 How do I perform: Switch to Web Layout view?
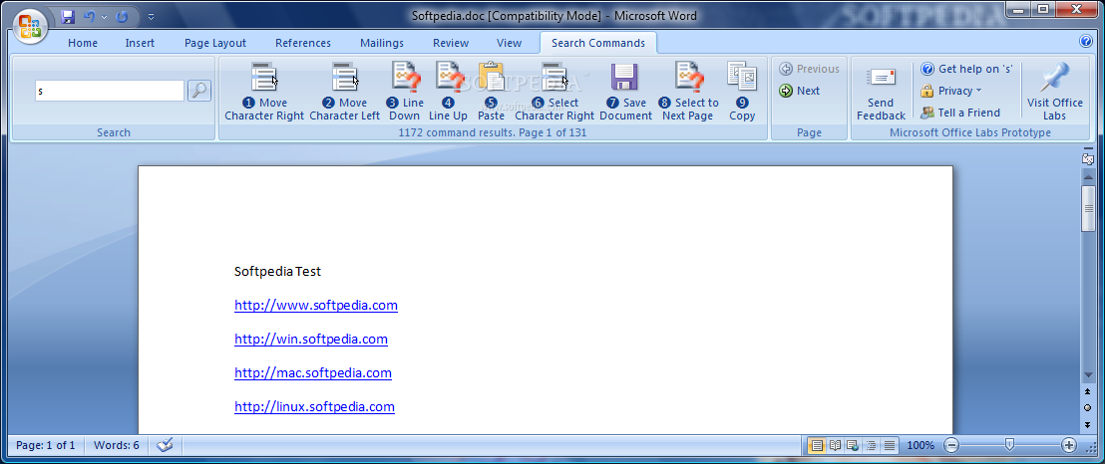pos(853,445)
